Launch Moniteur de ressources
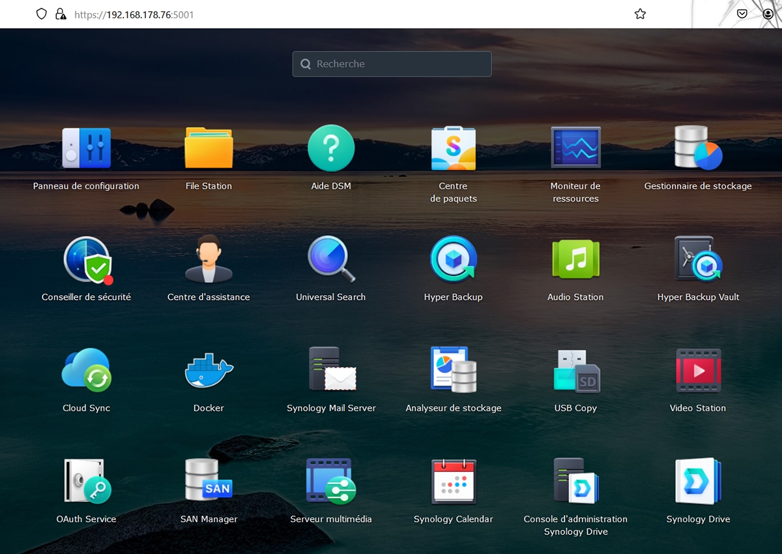The width and height of the screenshot is (782, 554). (576, 149)
